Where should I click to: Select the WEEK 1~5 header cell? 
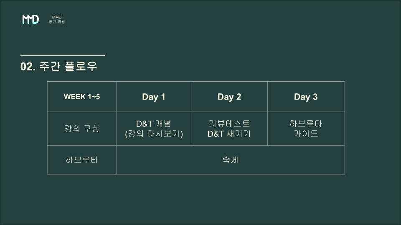[82, 97]
